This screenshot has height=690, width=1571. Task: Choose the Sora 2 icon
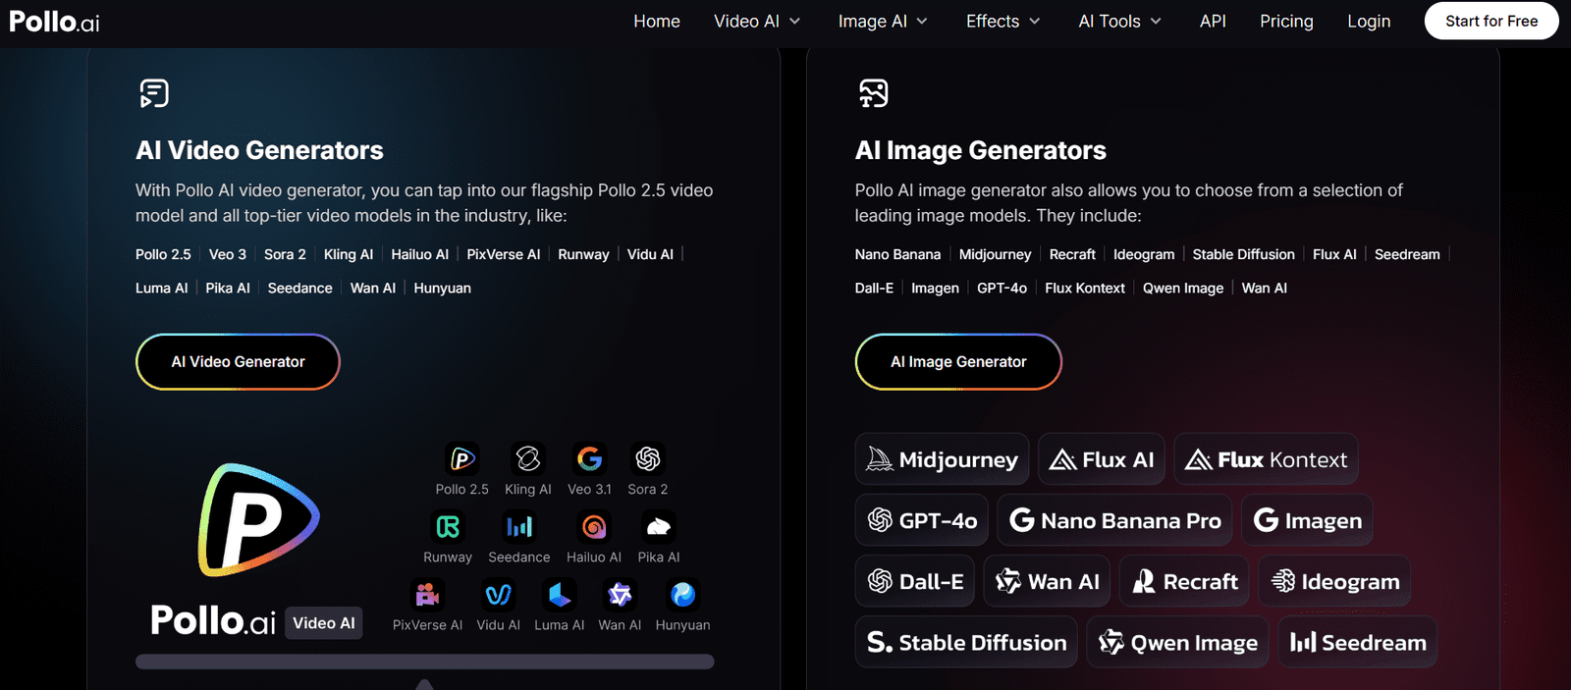coord(647,459)
